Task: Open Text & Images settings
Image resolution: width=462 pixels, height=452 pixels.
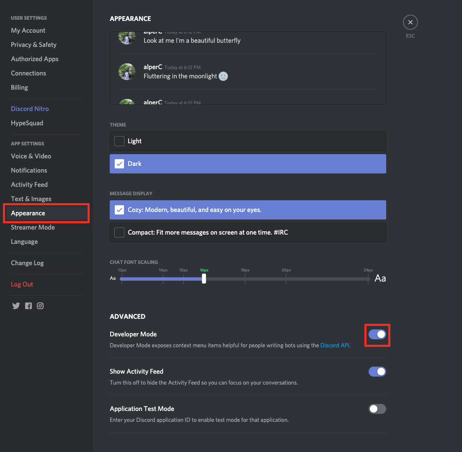Action: pyautogui.click(x=31, y=199)
